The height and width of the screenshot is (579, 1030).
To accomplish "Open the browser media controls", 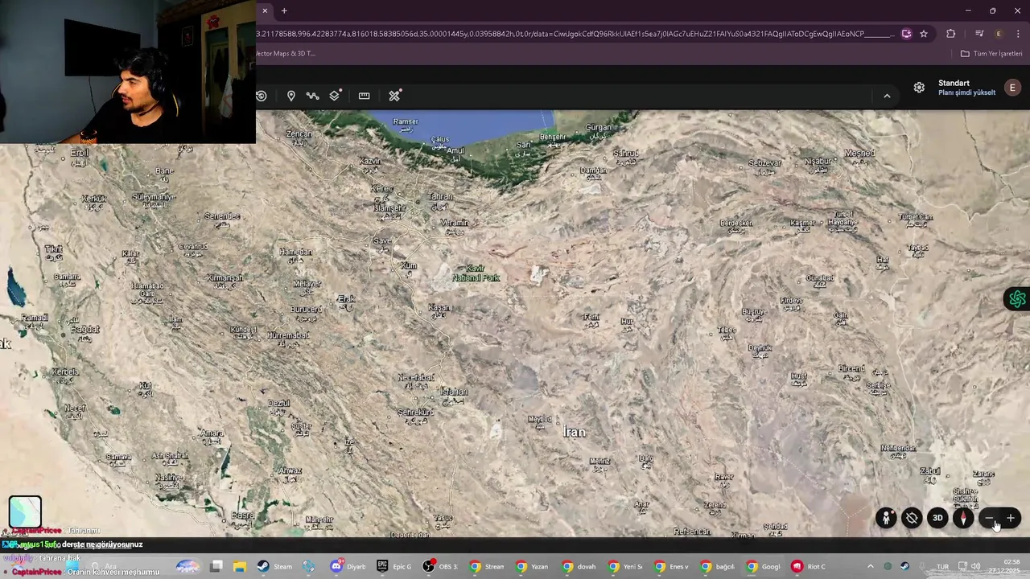I will point(979,34).
